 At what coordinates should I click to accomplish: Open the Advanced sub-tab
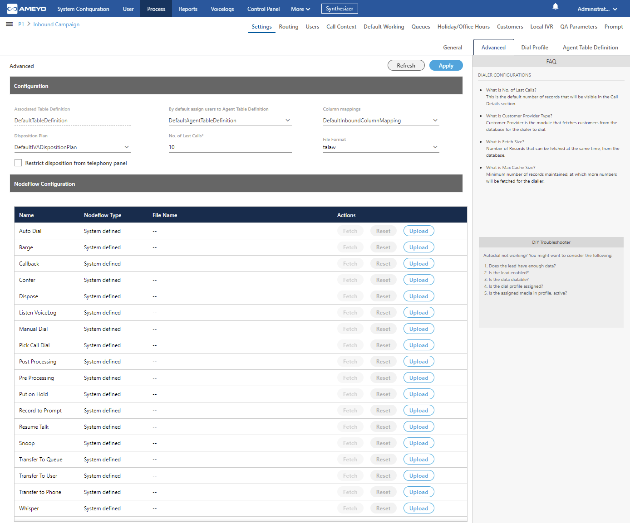(493, 47)
